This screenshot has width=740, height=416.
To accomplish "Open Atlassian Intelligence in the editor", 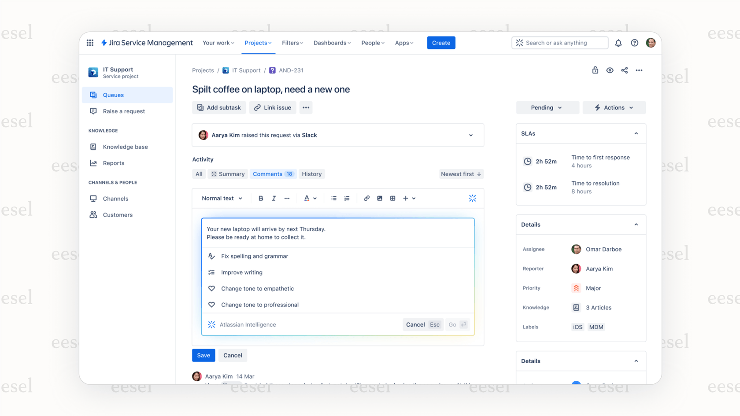I will tap(472, 198).
